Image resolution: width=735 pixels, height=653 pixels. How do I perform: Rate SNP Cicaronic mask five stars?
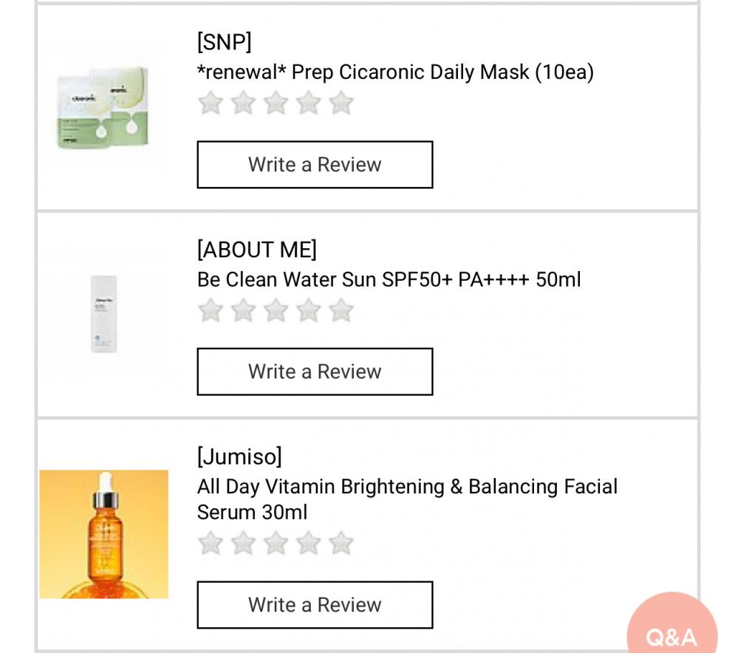point(341,103)
